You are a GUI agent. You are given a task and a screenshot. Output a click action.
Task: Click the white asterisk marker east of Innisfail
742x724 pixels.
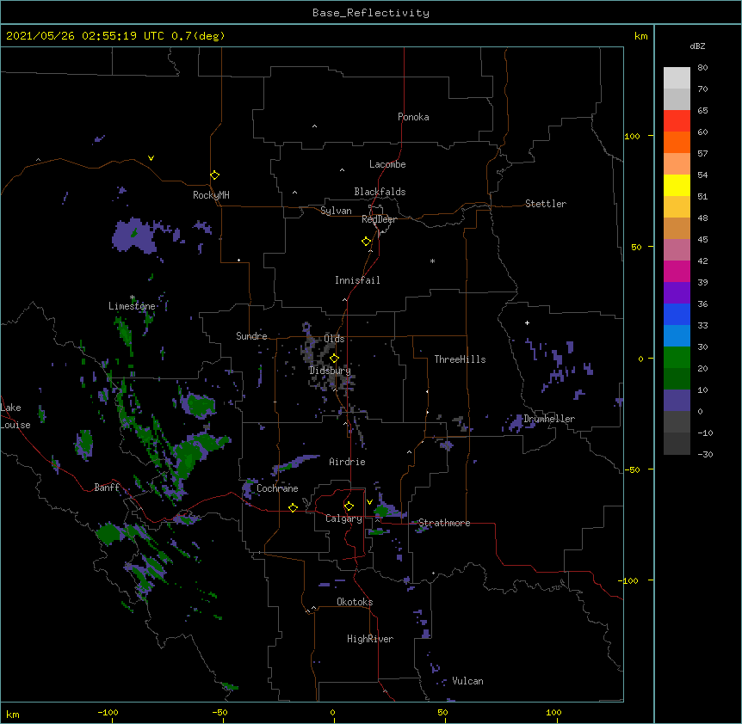432,261
